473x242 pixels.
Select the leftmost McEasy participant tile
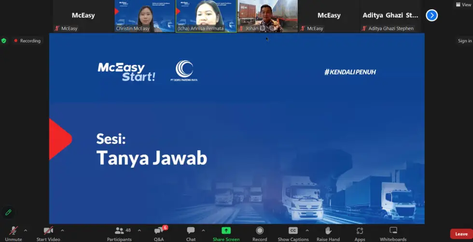coord(83,16)
